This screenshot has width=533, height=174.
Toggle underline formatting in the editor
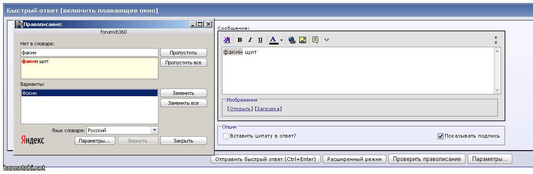pos(260,40)
